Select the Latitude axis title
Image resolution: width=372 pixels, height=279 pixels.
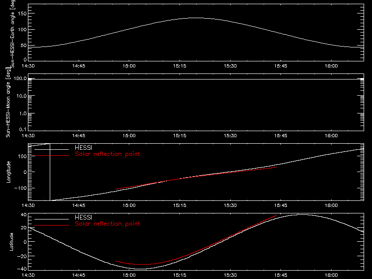11,242
